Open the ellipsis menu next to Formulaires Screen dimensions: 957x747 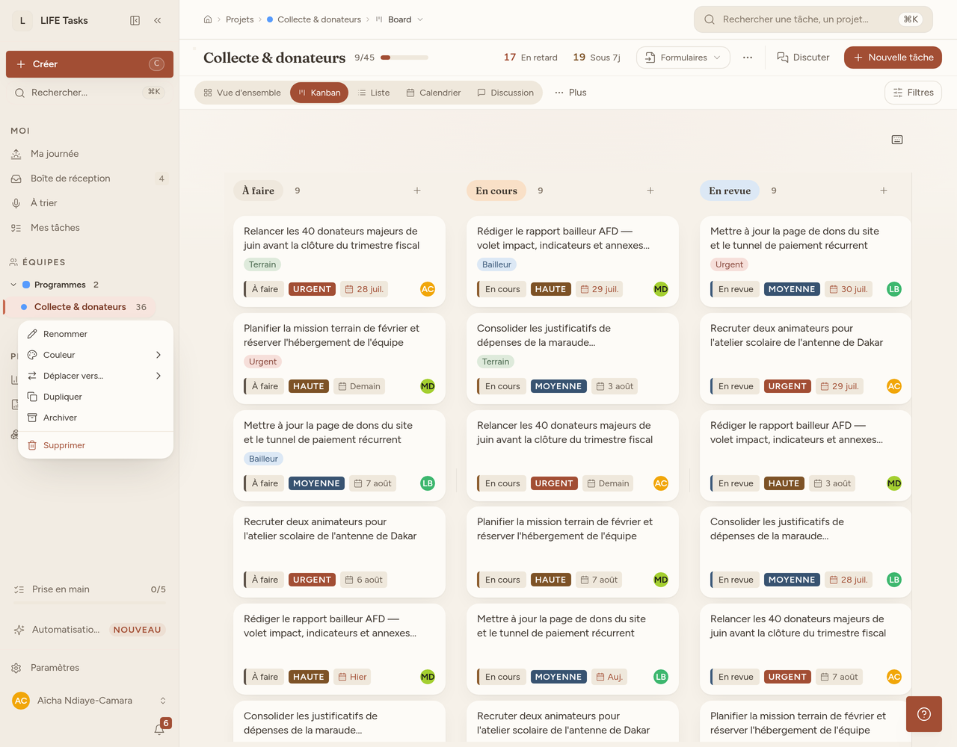tap(748, 58)
